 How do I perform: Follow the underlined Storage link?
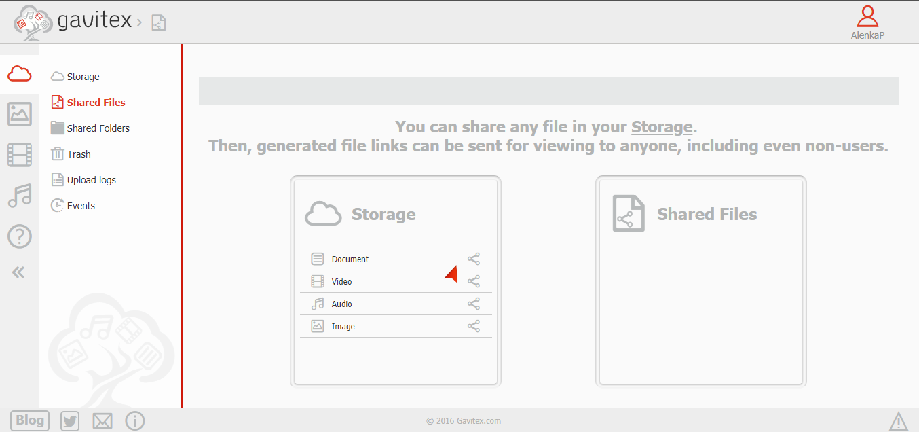pyautogui.click(x=662, y=127)
